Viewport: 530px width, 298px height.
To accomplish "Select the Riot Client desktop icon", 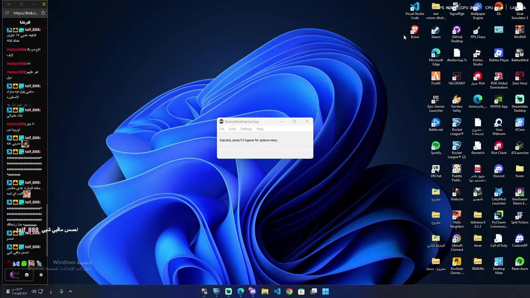I will pos(499,148).
